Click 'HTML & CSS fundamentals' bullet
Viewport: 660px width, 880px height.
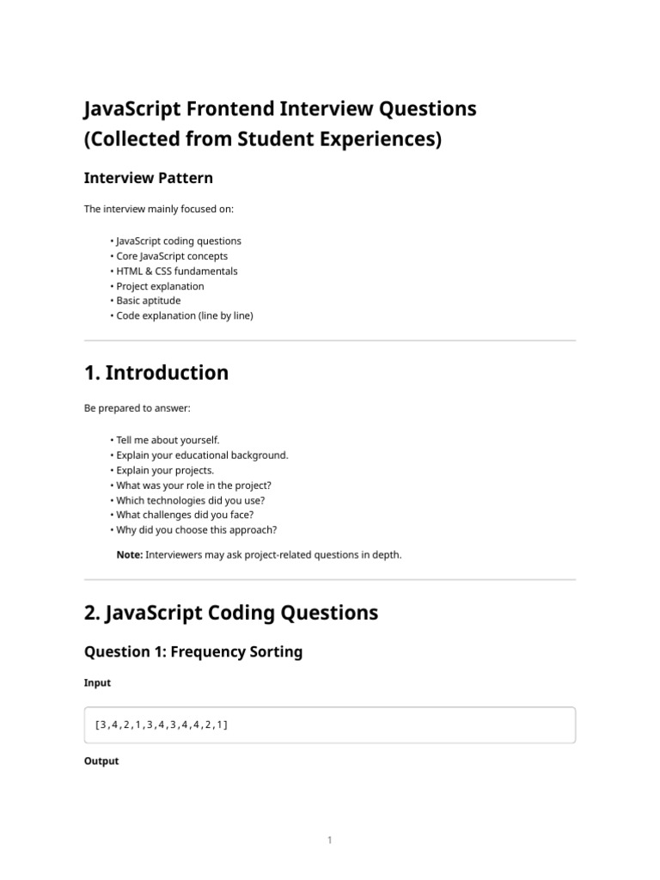[177, 271]
